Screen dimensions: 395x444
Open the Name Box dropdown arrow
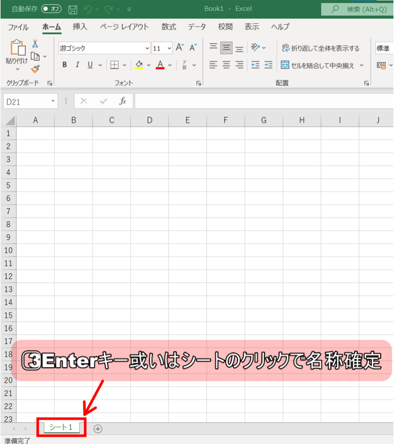53,101
